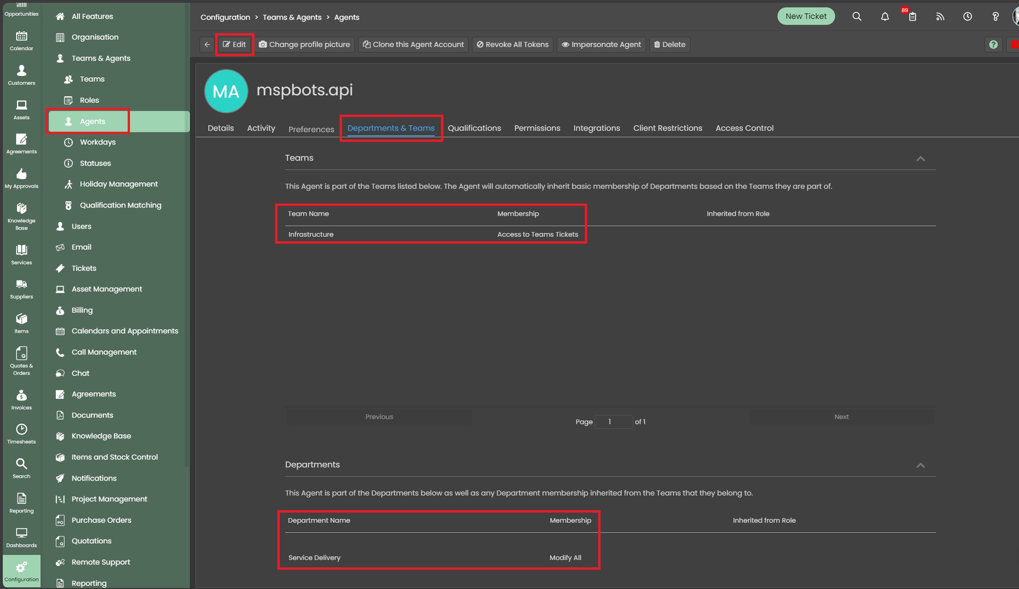
Task: Collapse the Departments section chevron
Action: (x=920, y=466)
